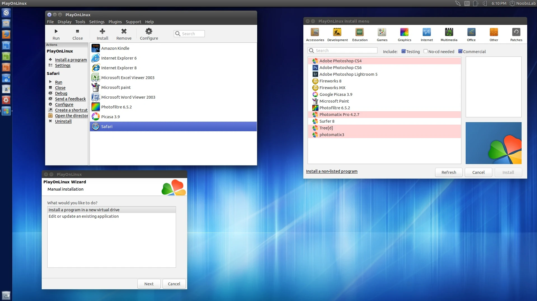Click Debug link under Safari actions

pos(61,93)
